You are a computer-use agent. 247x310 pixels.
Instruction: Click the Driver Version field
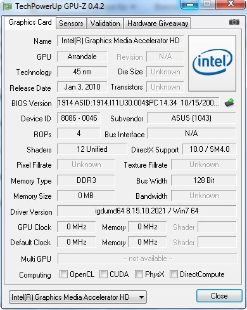click(146, 211)
